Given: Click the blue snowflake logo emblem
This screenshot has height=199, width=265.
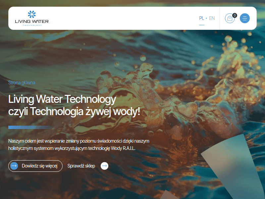Looking at the screenshot, I should (32, 14).
